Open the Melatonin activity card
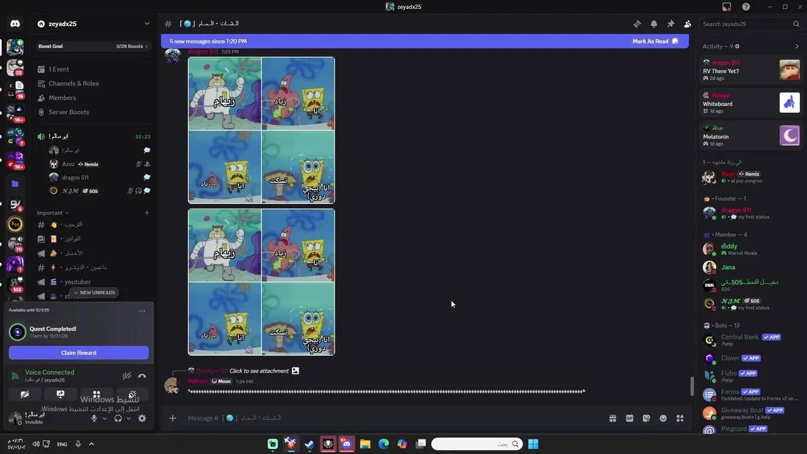This screenshot has width=807, height=454. (x=751, y=136)
